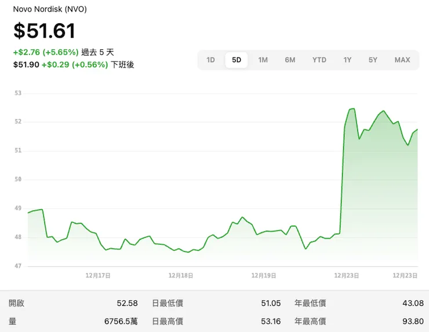The height and width of the screenshot is (332, 429).
Task: Click the day high value 53.16
Action: click(271, 322)
